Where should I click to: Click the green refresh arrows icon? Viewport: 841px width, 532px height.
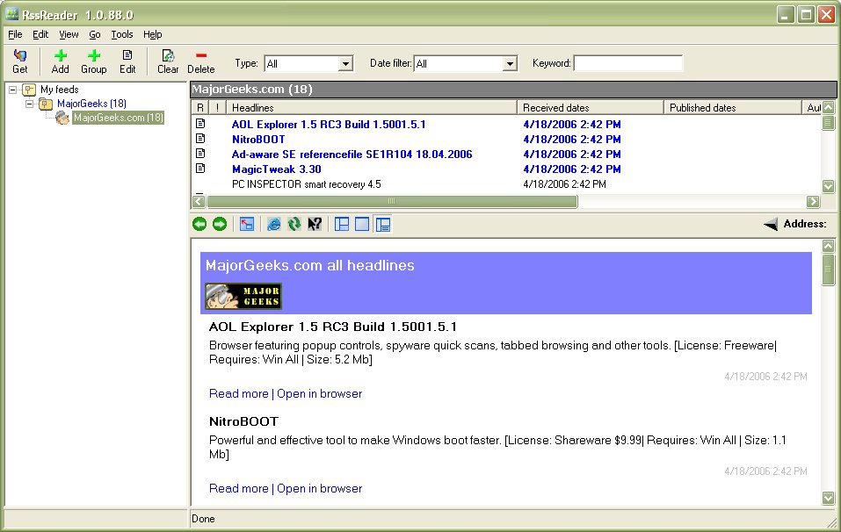pos(294,225)
